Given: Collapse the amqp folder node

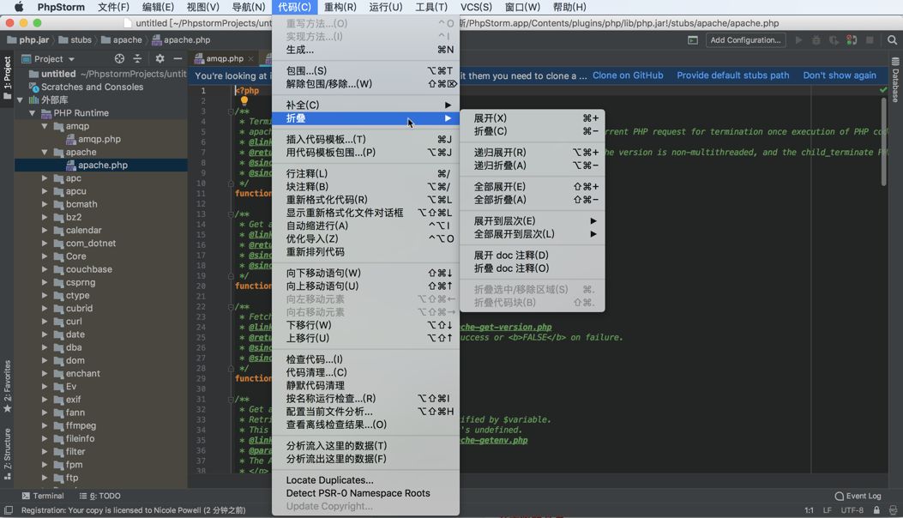Looking at the screenshot, I should [x=45, y=125].
